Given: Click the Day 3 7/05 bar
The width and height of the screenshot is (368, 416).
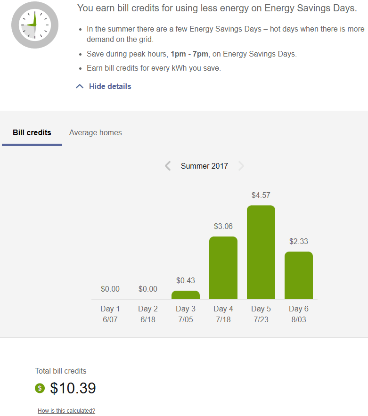Looking at the screenshot, I should (185, 294).
